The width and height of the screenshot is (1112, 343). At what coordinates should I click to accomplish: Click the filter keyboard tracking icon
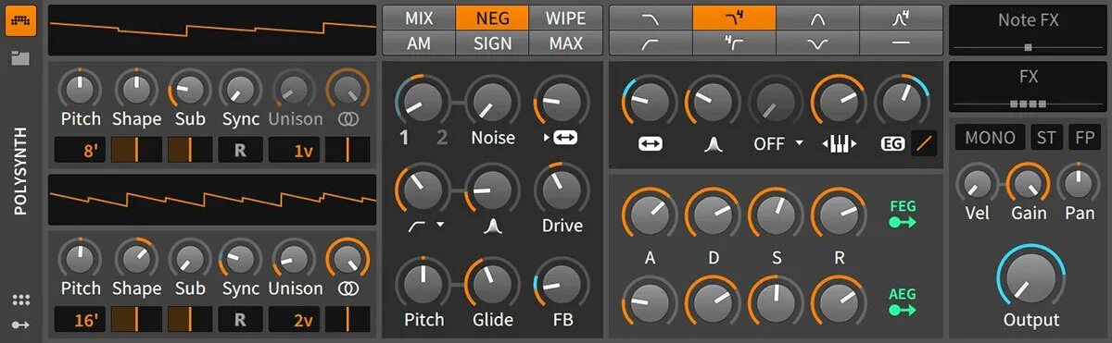pyautogui.click(x=839, y=144)
